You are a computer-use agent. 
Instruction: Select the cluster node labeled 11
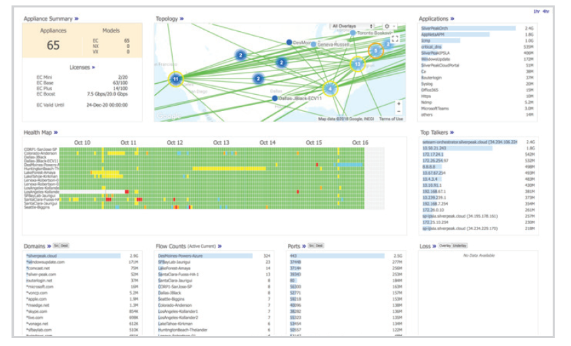click(x=175, y=79)
